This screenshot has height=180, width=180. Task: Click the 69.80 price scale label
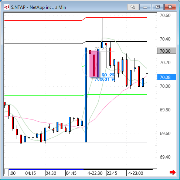click(165, 110)
